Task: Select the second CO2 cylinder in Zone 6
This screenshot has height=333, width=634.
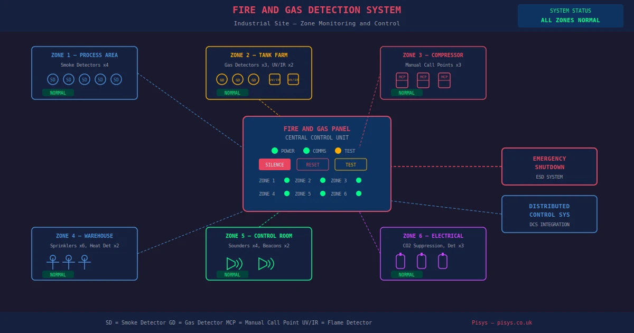Action: [422, 261]
